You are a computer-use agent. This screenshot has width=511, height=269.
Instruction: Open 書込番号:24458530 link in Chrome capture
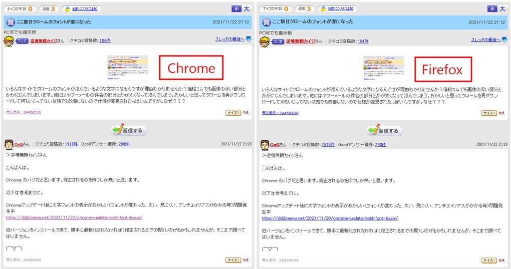23,112
